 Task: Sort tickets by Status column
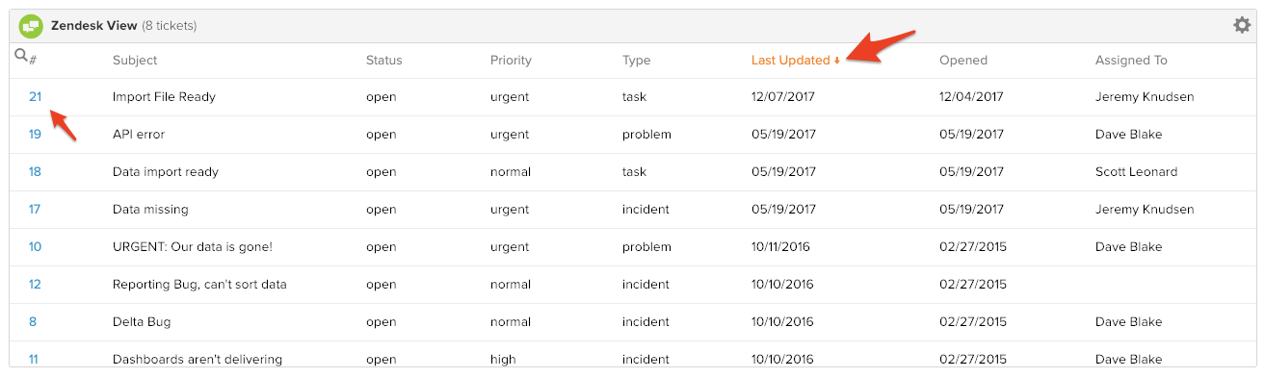(384, 60)
